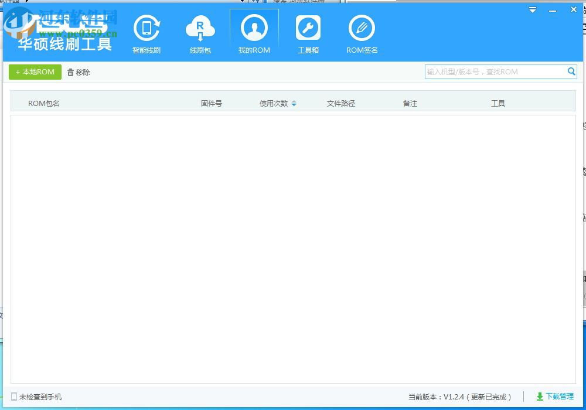The width and height of the screenshot is (586, 410).
Task: Click the 文件路径 column header
Action: [x=340, y=102]
